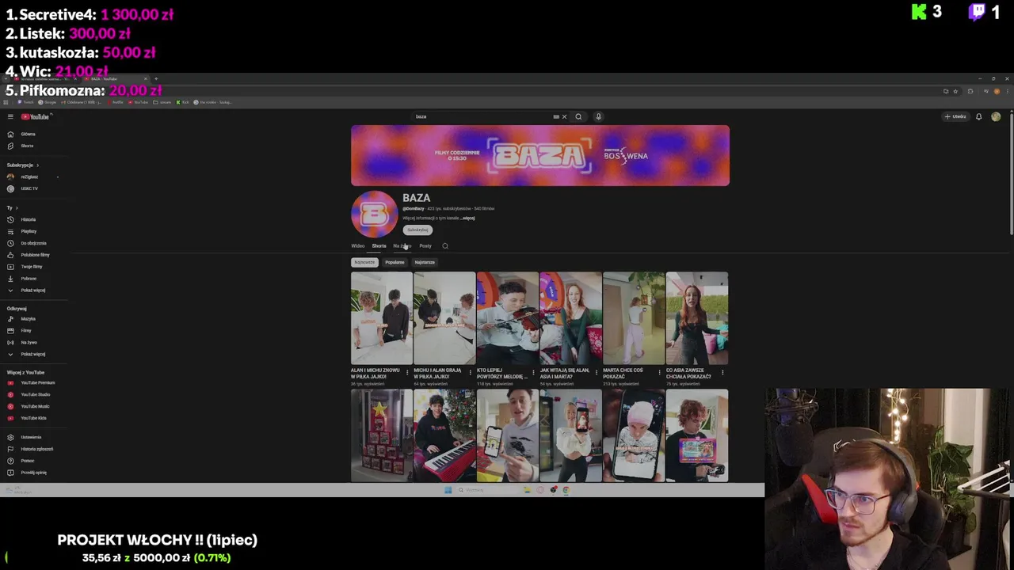Clear the search box with X

(564, 116)
